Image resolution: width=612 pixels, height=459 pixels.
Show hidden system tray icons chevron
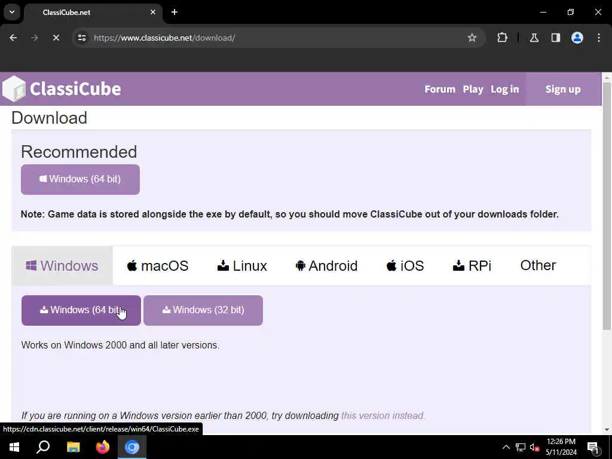click(x=506, y=447)
